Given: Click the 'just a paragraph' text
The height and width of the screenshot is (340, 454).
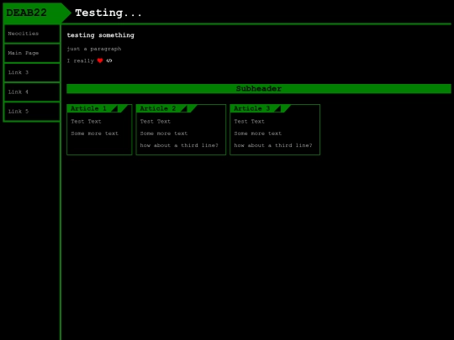Looking at the screenshot, I should point(94,49).
